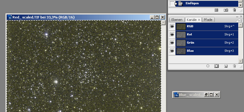Toggle RGB composite channel visibility

tap(172, 27)
